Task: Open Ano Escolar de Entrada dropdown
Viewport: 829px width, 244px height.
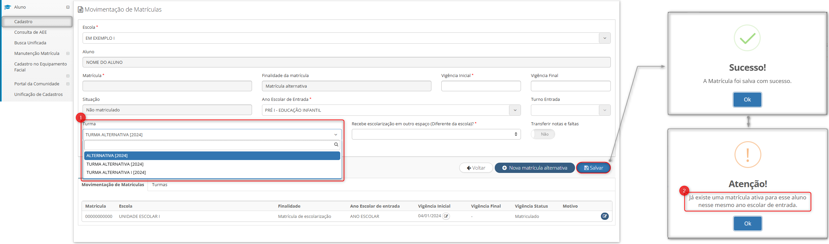Action: (391, 110)
